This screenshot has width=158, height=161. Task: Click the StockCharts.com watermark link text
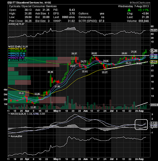(140, 2)
